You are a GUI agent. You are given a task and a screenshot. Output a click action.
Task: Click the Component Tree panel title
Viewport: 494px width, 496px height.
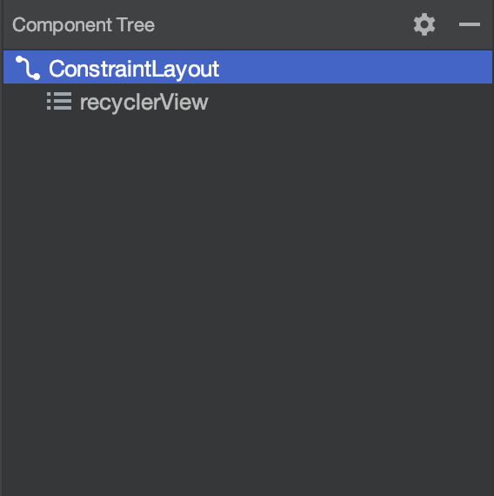point(83,25)
